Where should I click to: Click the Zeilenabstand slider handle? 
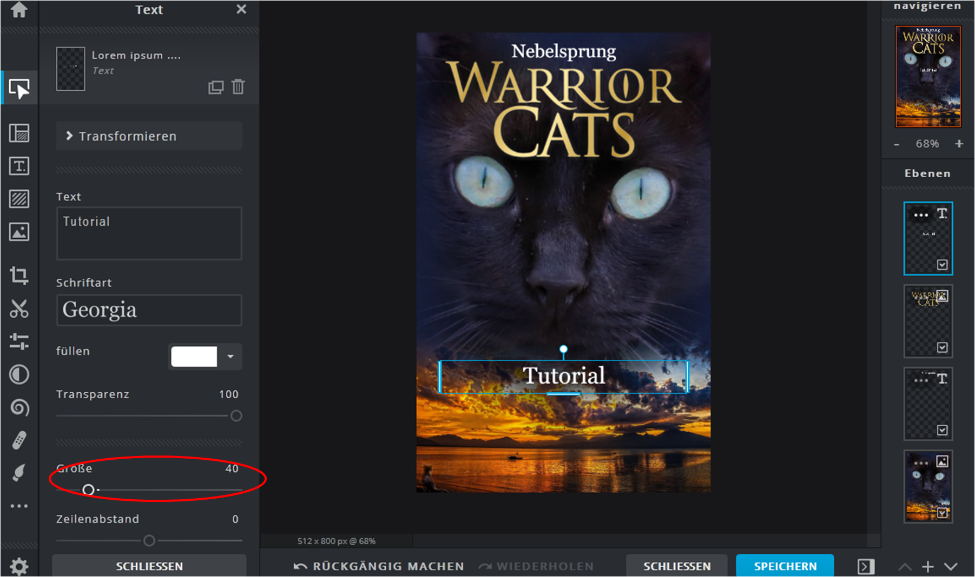pos(149,540)
